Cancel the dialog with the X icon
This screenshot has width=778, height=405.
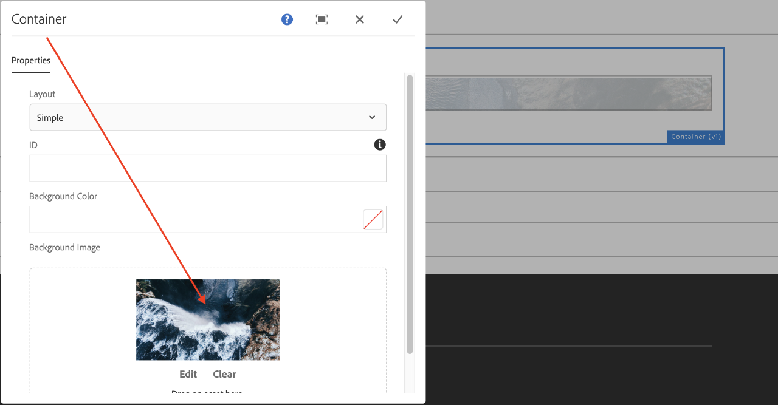(x=360, y=19)
